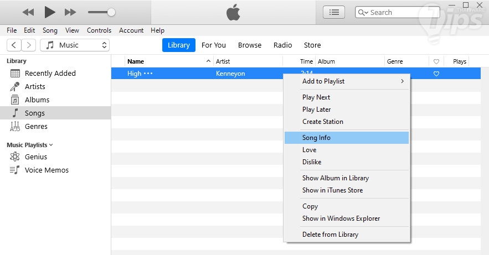
Task: Go forward with the right chevron button
Action: tap(29, 45)
